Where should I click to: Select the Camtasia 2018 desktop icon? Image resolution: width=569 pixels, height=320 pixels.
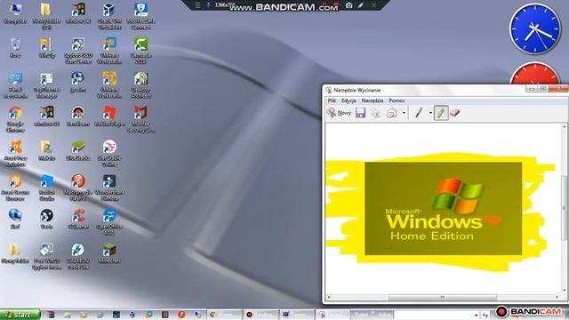point(140,50)
